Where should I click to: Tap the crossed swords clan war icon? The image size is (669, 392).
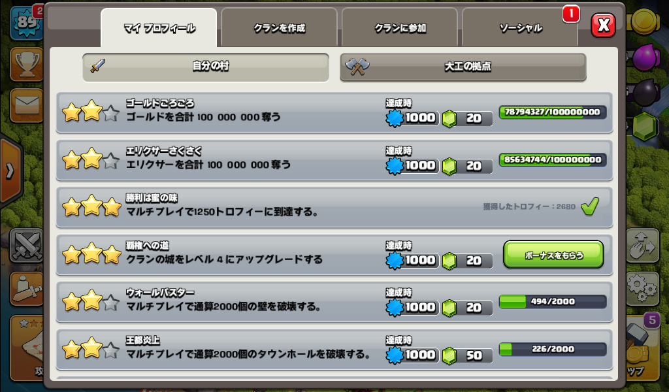tap(27, 245)
